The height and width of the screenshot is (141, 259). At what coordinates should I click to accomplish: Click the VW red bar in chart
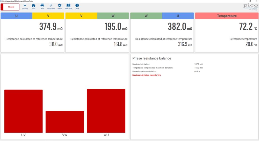tap(65, 122)
